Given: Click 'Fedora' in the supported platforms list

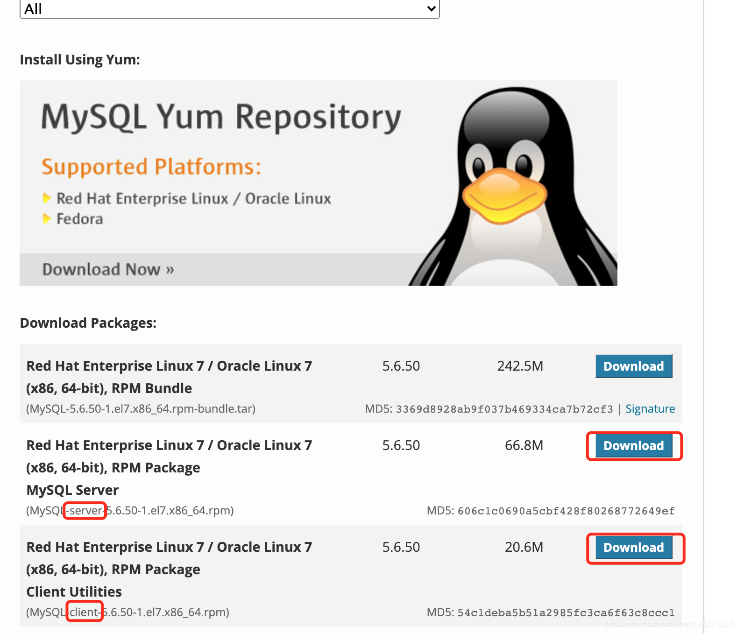Looking at the screenshot, I should (79, 219).
